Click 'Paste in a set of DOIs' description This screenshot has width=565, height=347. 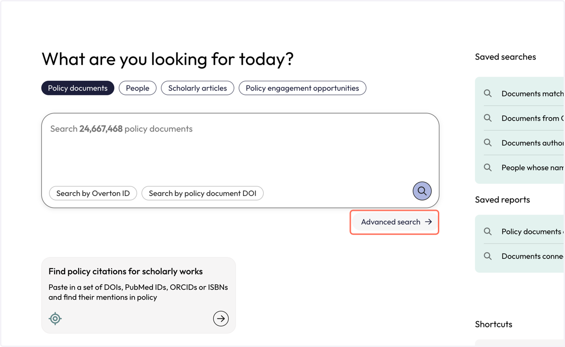click(x=138, y=292)
